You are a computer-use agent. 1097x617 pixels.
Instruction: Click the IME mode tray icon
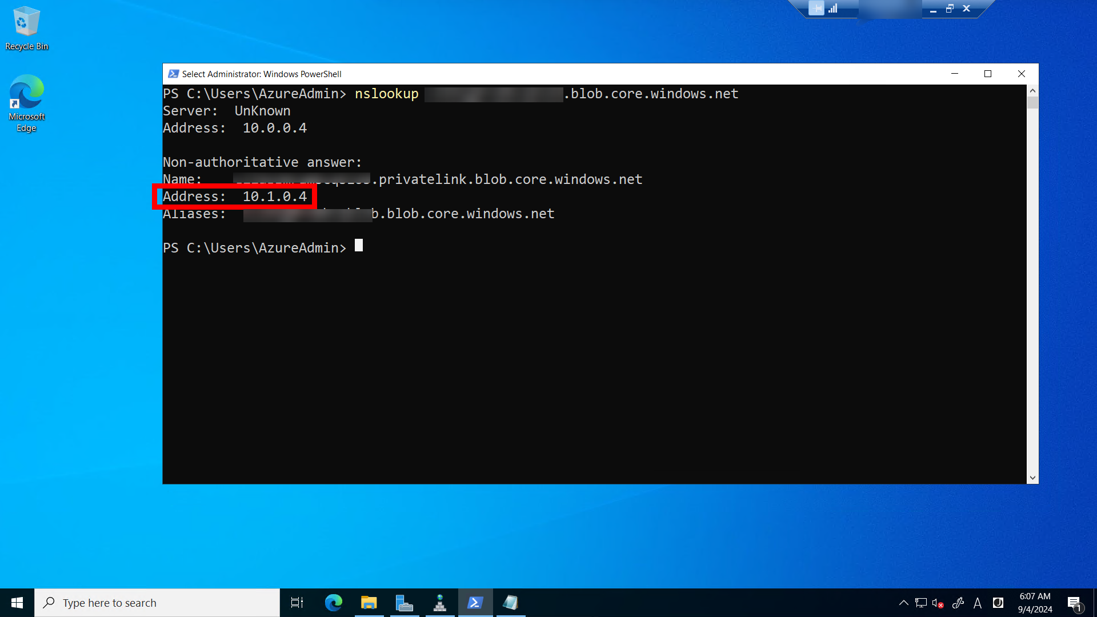[x=998, y=603]
